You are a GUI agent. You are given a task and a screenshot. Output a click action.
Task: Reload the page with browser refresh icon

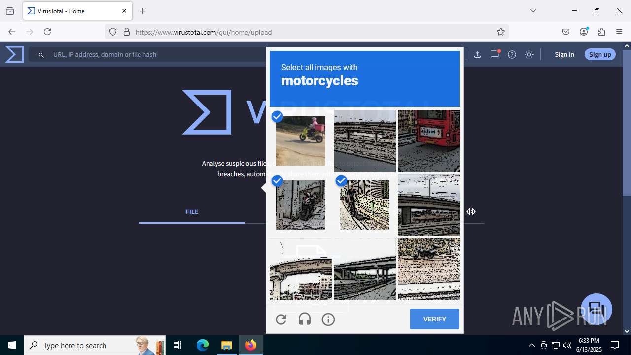(x=47, y=32)
